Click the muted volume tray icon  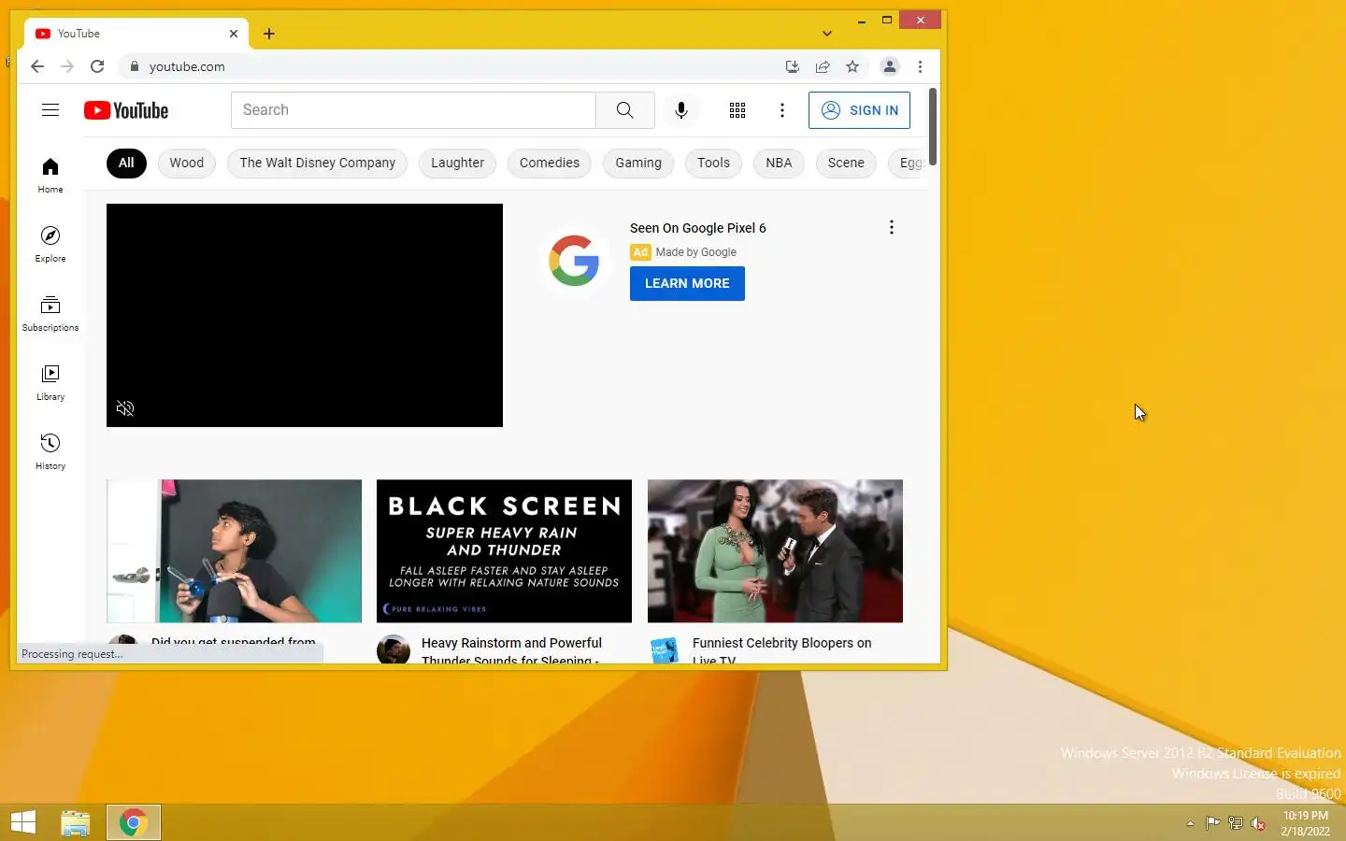pyautogui.click(x=1258, y=823)
